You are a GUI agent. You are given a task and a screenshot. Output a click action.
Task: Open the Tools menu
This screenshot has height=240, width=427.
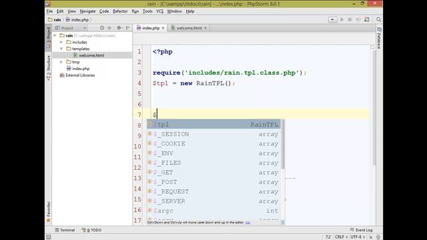[x=147, y=11]
